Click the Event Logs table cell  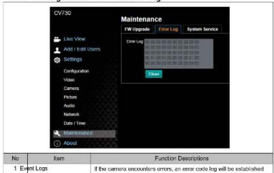pyautogui.click(x=34, y=168)
